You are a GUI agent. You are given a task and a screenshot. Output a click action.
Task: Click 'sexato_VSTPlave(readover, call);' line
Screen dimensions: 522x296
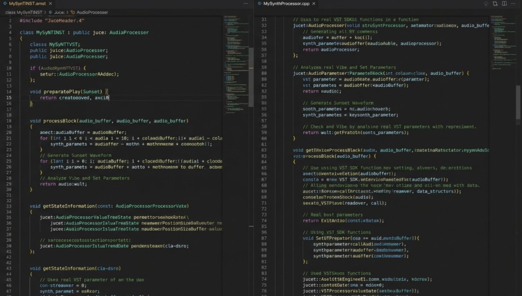[345, 203]
